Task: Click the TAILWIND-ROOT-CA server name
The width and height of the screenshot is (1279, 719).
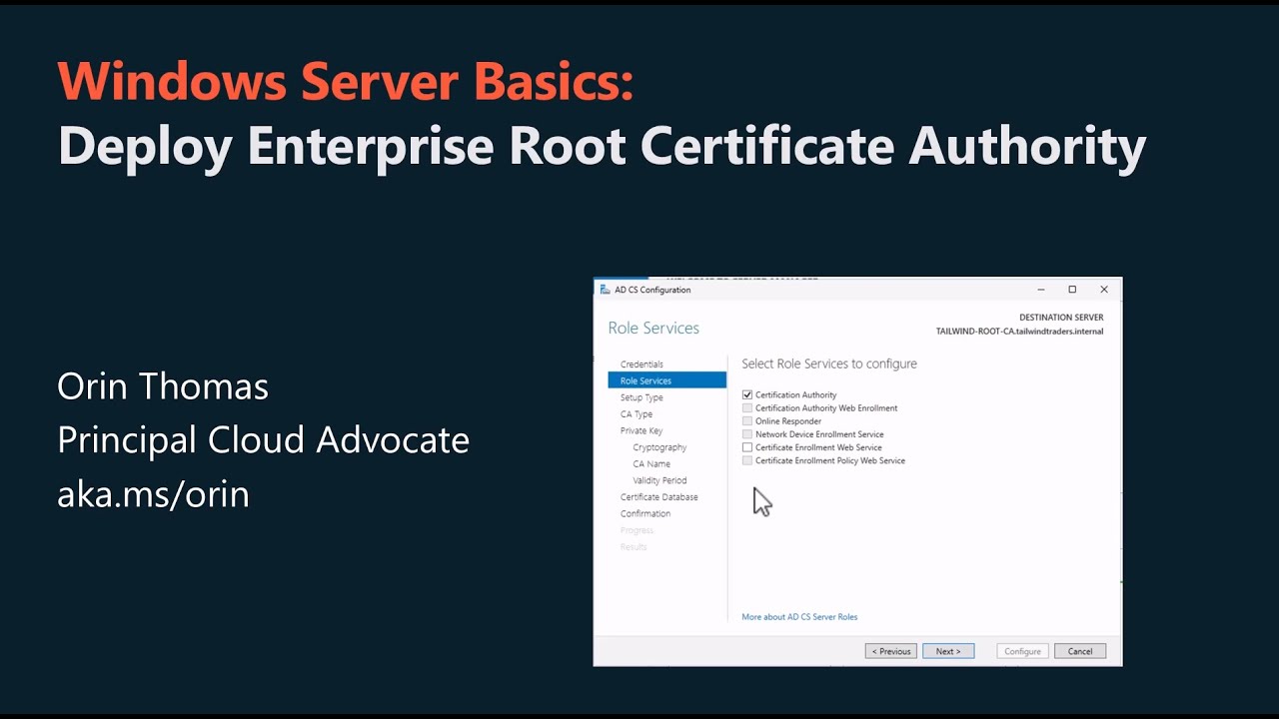Action: 1019,332
